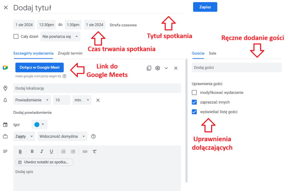Screen dimensions: 287x191
Task: Expand the Widoczność domyślna dropdown
Action: tap(63, 136)
